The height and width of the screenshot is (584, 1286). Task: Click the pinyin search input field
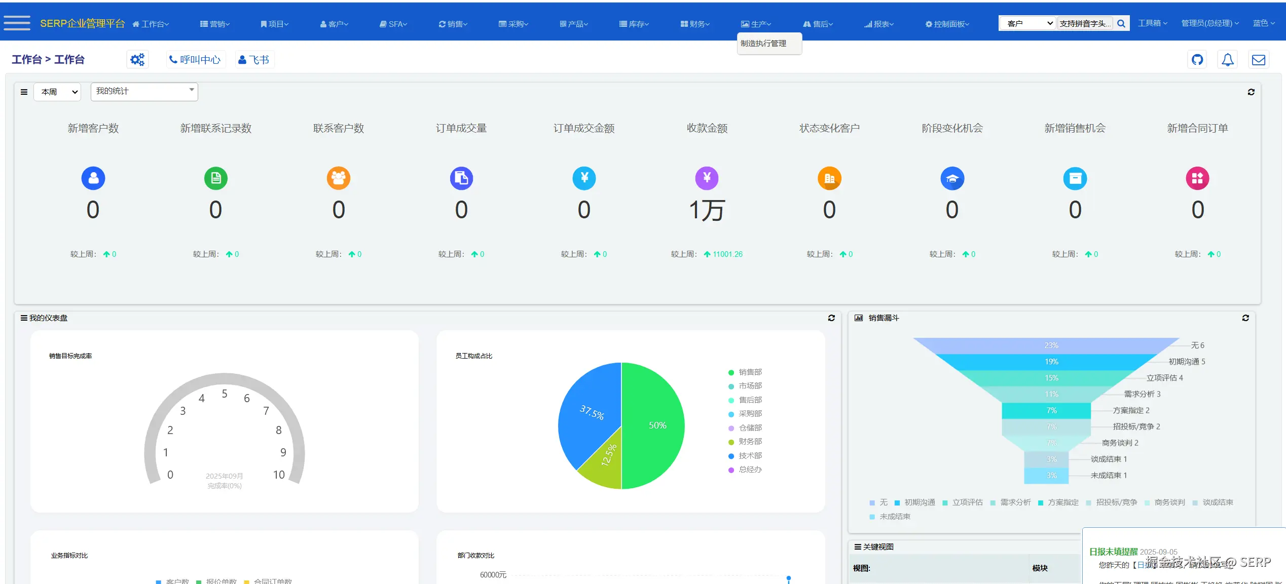tap(1084, 23)
